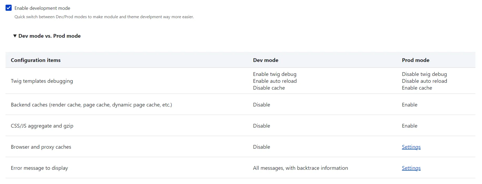The width and height of the screenshot is (482, 184).
Task: Uncheck the Enable development mode checkbox
Action: pyautogui.click(x=9, y=8)
